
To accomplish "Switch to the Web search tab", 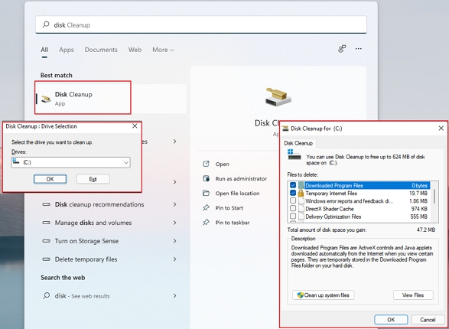I will (135, 50).
